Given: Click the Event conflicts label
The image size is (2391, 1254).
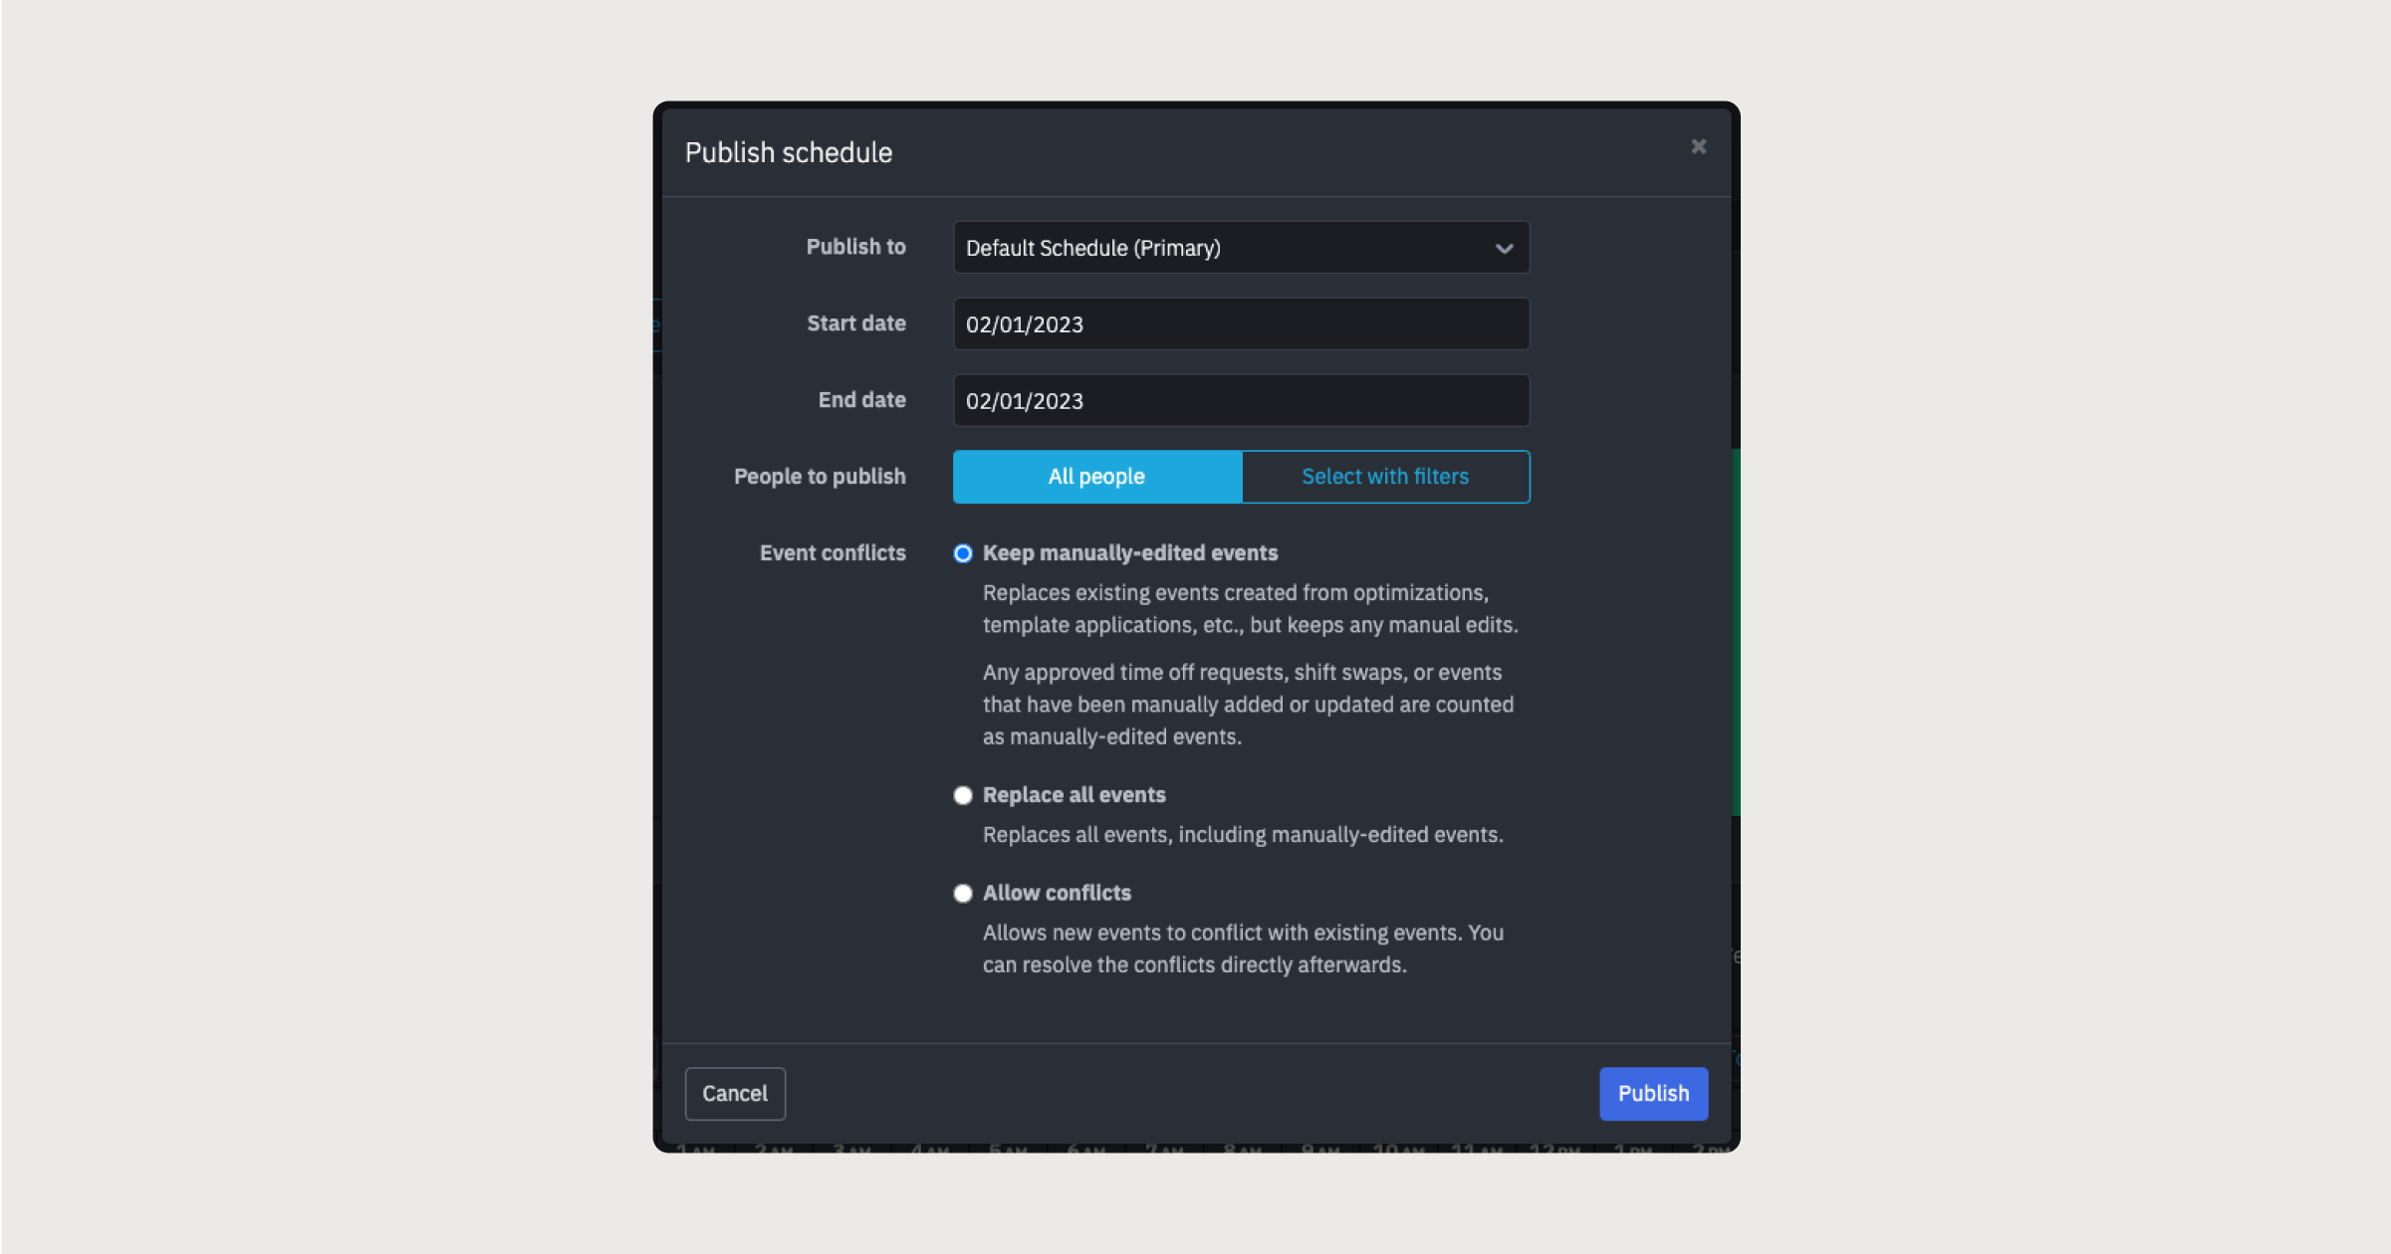Looking at the screenshot, I should (832, 553).
